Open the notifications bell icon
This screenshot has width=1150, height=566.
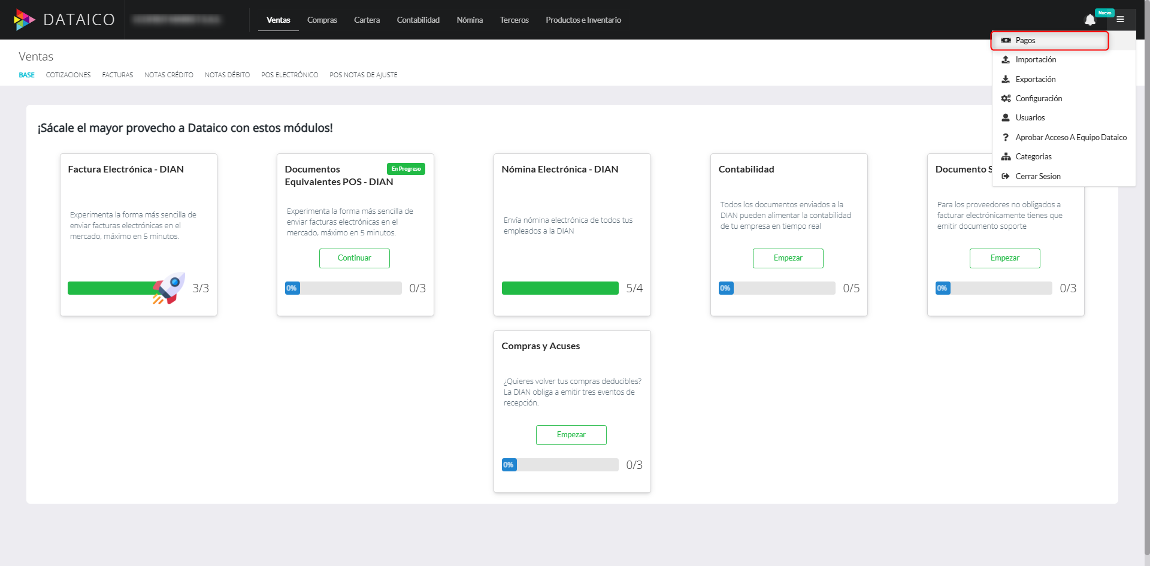click(x=1090, y=20)
